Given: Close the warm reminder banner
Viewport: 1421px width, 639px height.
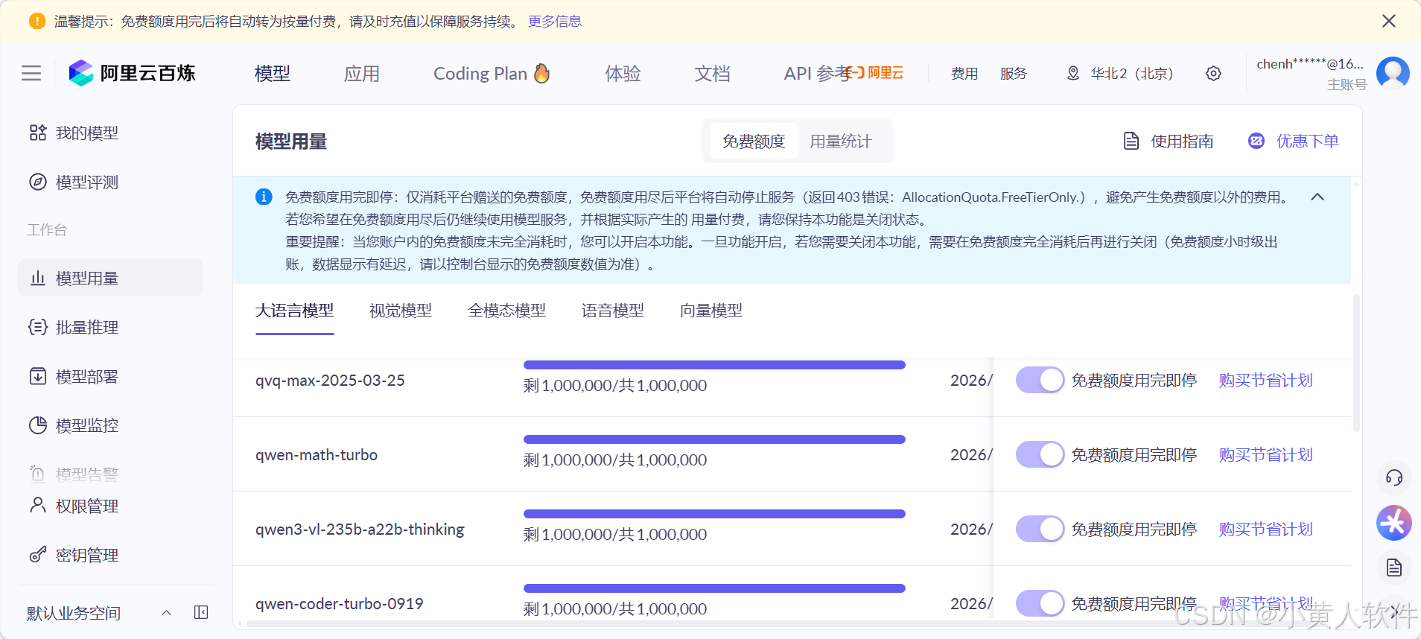Looking at the screenshot, I should (1389, 21).
